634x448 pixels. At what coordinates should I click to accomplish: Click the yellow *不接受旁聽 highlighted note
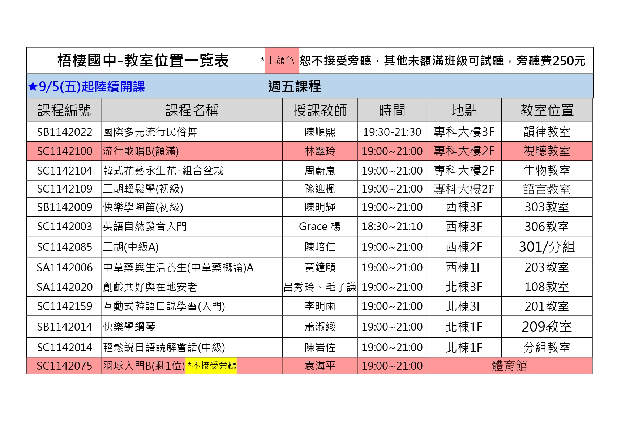point(211,366)
